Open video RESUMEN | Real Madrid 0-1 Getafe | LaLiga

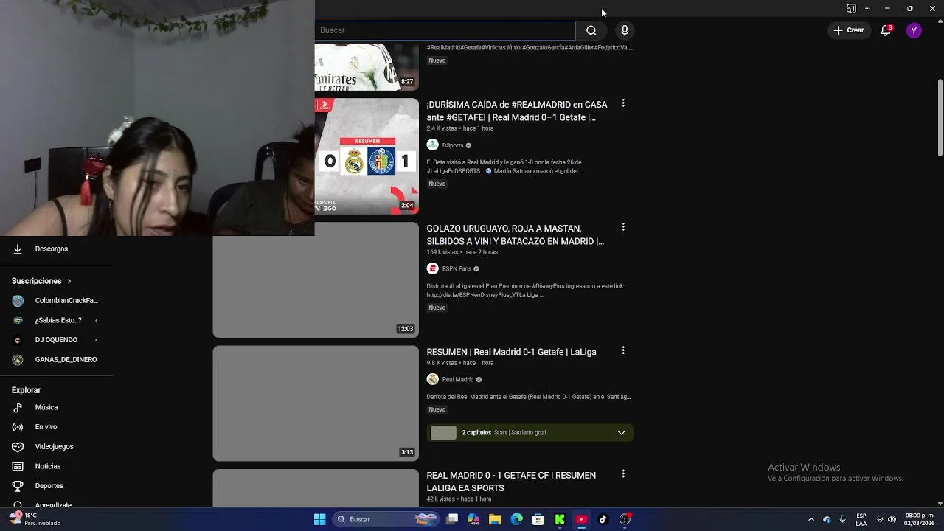coord(511,352)
